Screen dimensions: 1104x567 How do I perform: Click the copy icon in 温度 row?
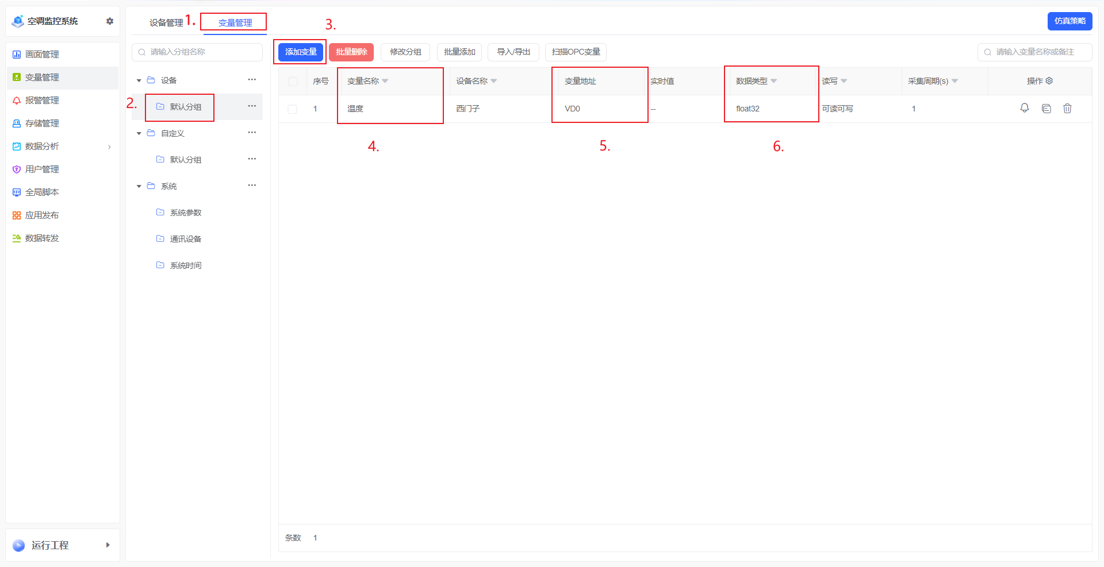coord(1046,109)
